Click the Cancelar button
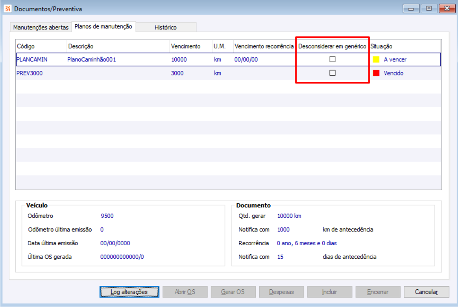This screenshot has width=458, height=307. click(x=427, y=292)
